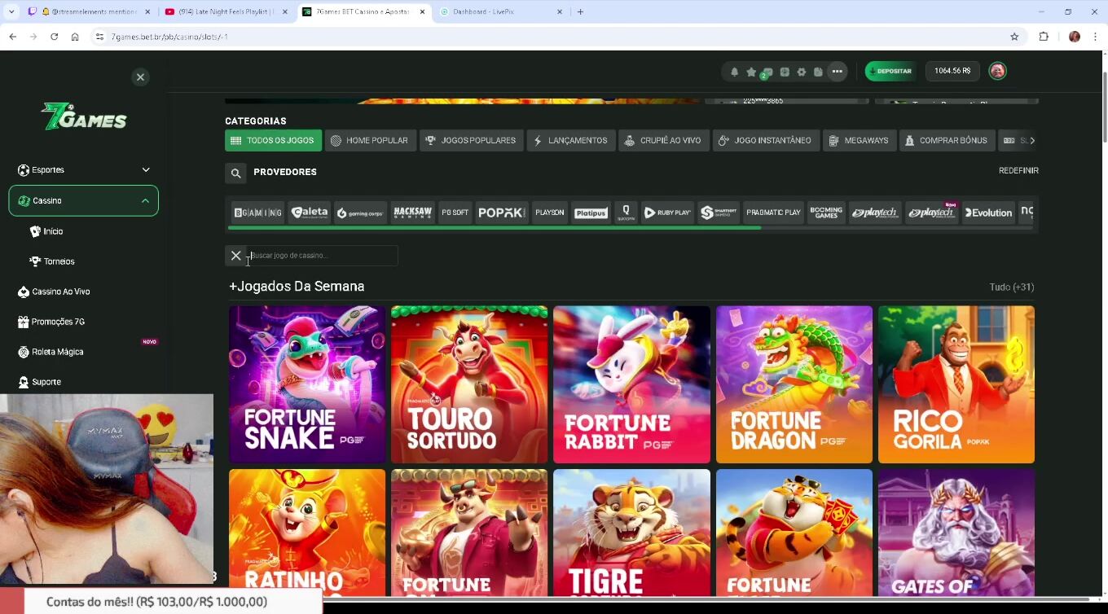This screenshot has width=1108, height=614.
Task: Select Caleta provider logo
Action: click(x=310, y=213)
